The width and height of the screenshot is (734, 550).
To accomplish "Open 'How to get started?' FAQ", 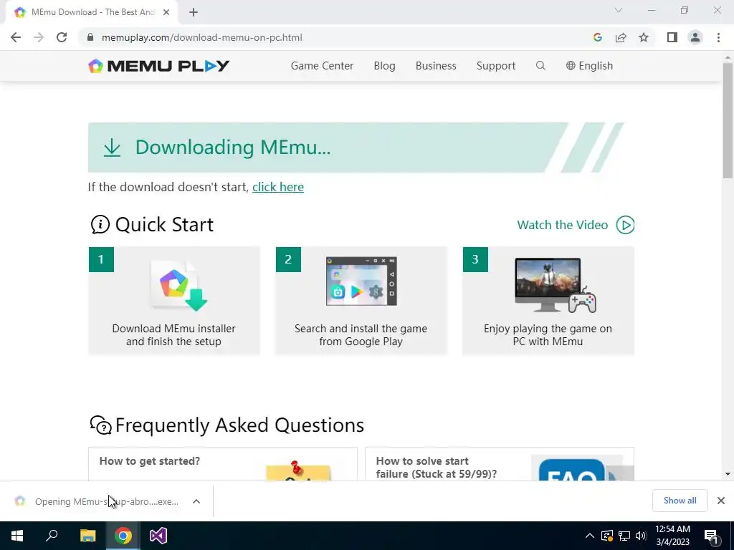I will coord(150,461).
